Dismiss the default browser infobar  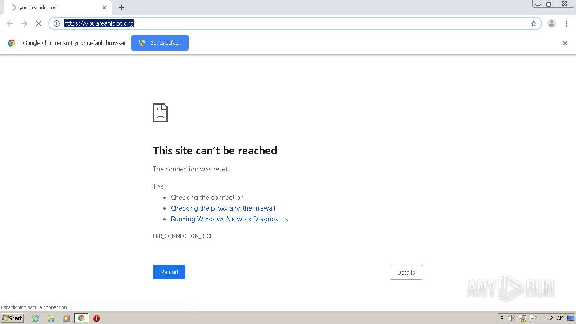[x=565, y=43]
